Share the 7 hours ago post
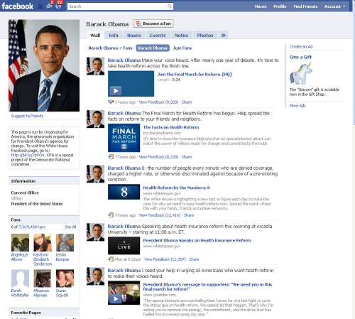Image resolution: width=355 pixels, height=319 pixels. pos(187,157)
